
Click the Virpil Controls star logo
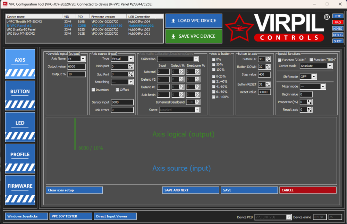click(239, 28)
